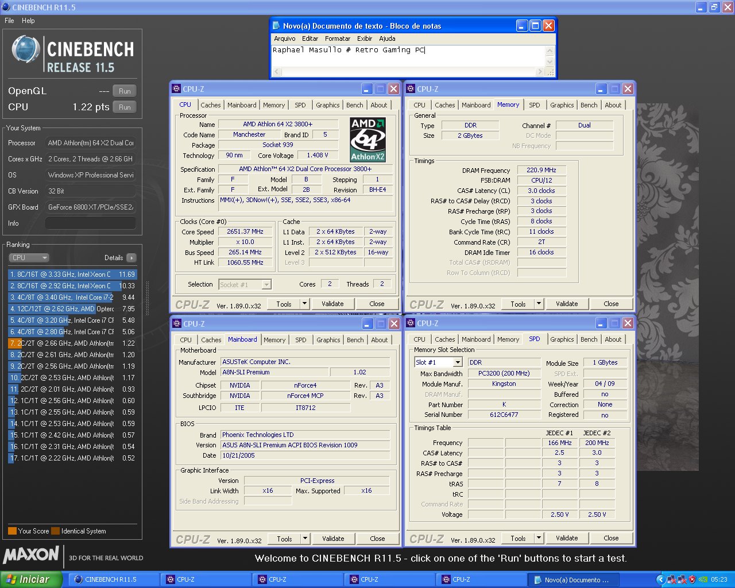Click the CINEBENCH sphere logo
The height and width of the screenshot is (588, 735).
pyautogui.click(x=25, y=49)
